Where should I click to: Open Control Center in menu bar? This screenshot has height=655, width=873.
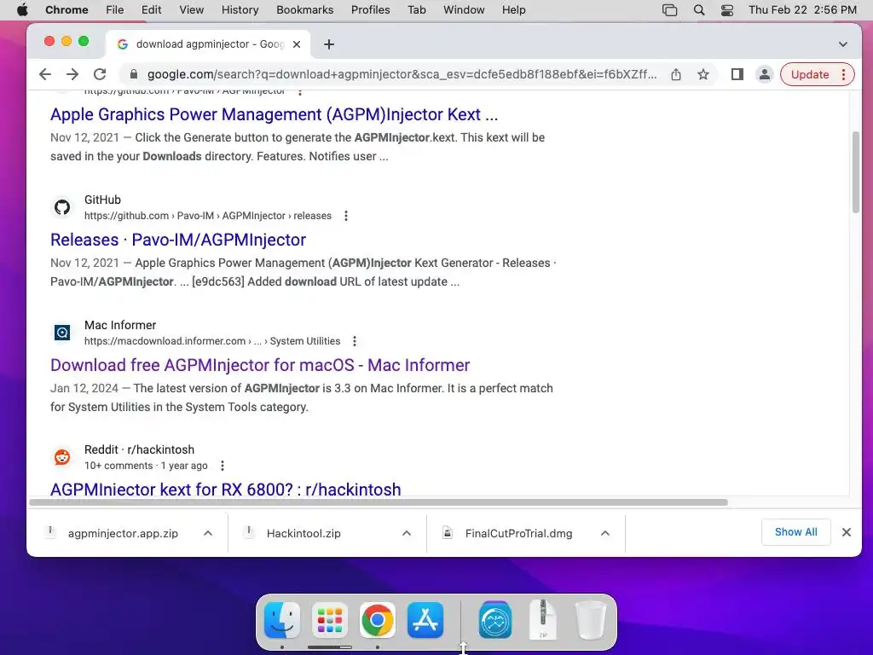click(726, 10)
